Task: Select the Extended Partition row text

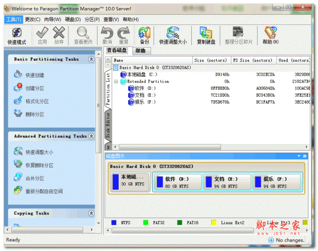Action: 148,81
